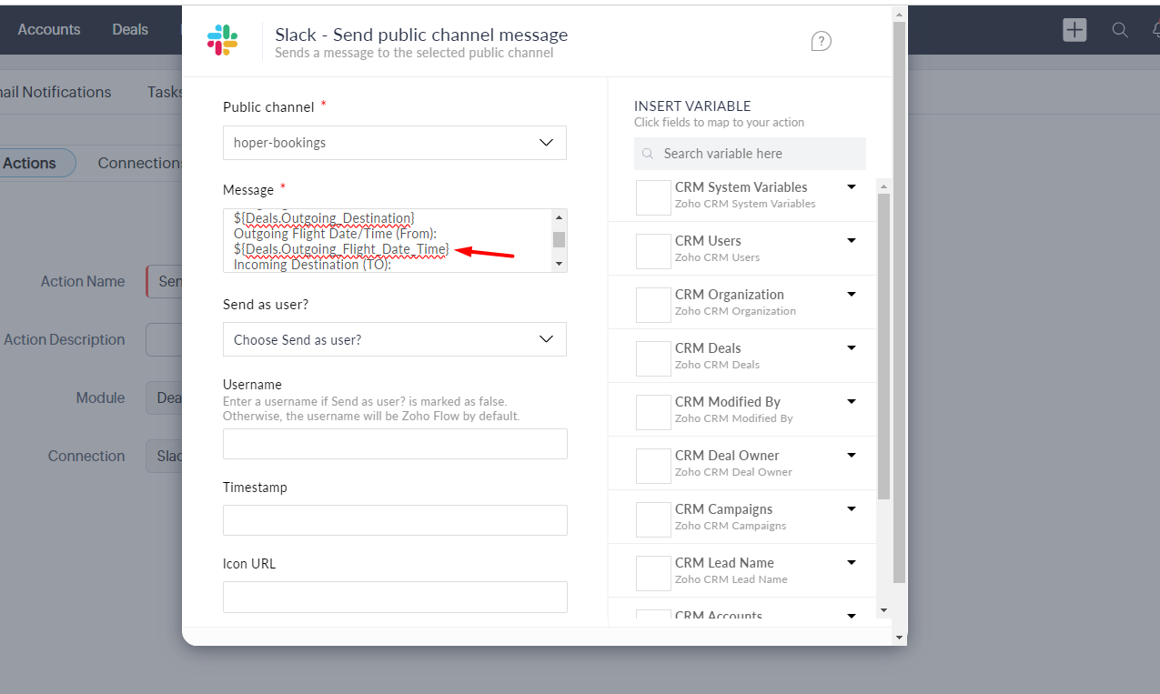Image resolution: width=1160 pixels, height=694 pixels.
Task: Open the Deals tab in top navigation
Action: coord(130,30)
